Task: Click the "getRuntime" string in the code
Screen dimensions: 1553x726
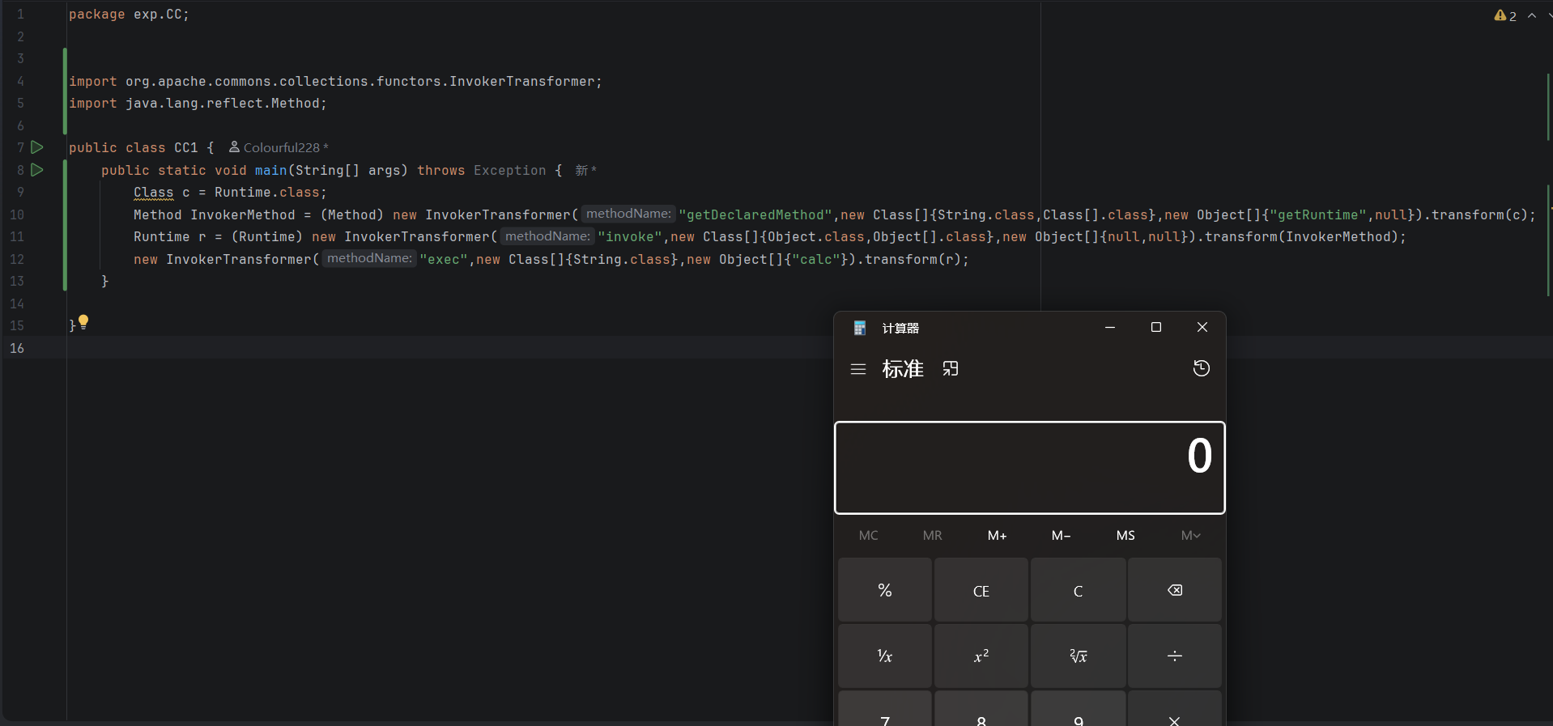Action: pos(1318,214)
